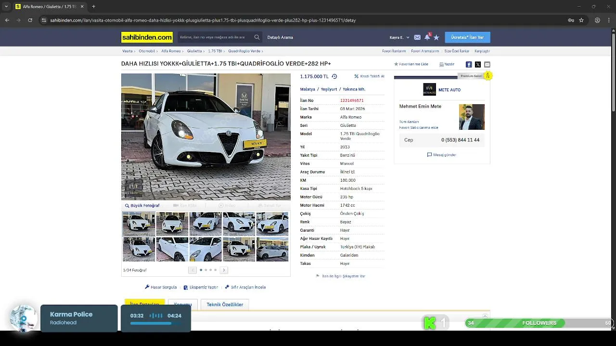
Task: Share listing via email icon
Action: click(487, 64)
